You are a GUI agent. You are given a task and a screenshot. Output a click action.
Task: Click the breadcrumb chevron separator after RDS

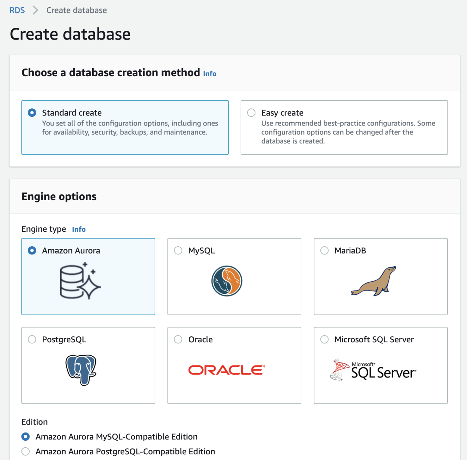coord(35,10)
